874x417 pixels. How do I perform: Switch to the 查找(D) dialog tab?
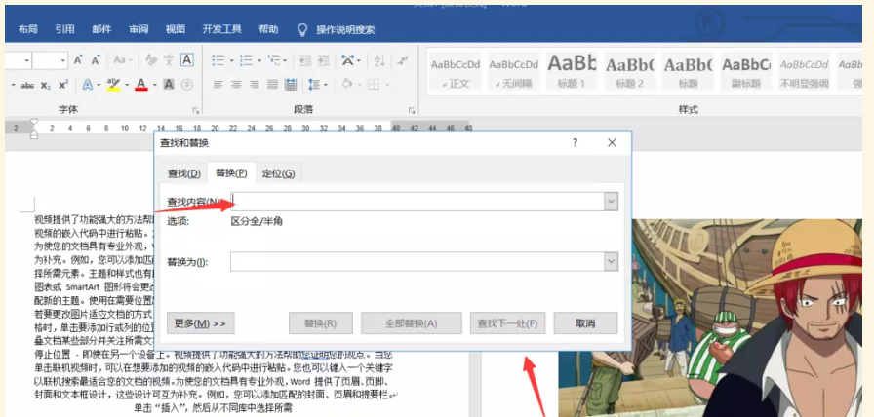click(x=184, y=173)
